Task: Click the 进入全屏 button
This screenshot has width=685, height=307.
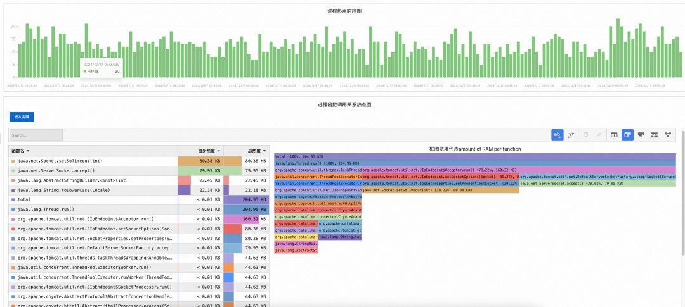Action: (x=21, y=116)
